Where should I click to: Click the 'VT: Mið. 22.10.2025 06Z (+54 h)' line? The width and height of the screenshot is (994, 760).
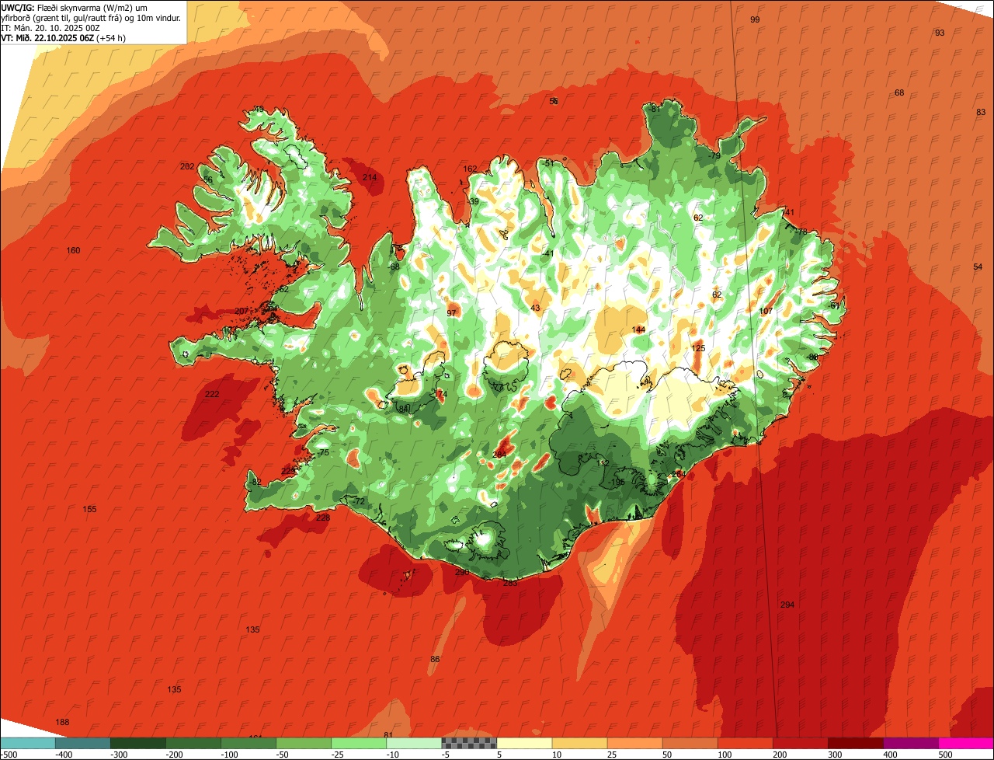(x=64, y=37)
